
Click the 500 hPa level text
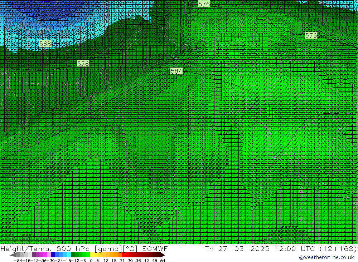[74, 248]
